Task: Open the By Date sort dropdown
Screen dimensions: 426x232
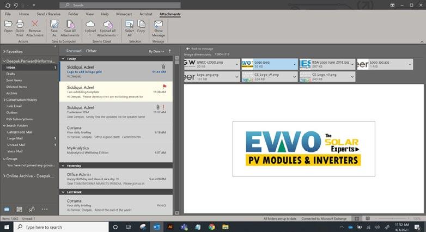Action: tap(156, 51)
